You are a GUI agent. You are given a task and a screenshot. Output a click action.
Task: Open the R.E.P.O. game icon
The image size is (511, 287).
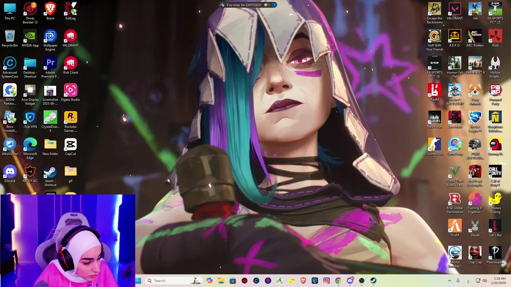click(x=455, y=38)
